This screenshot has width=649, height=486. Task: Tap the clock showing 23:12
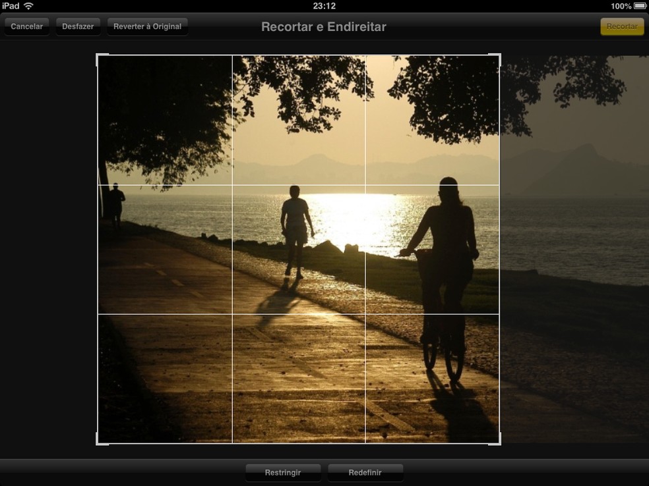click(324, 5)
